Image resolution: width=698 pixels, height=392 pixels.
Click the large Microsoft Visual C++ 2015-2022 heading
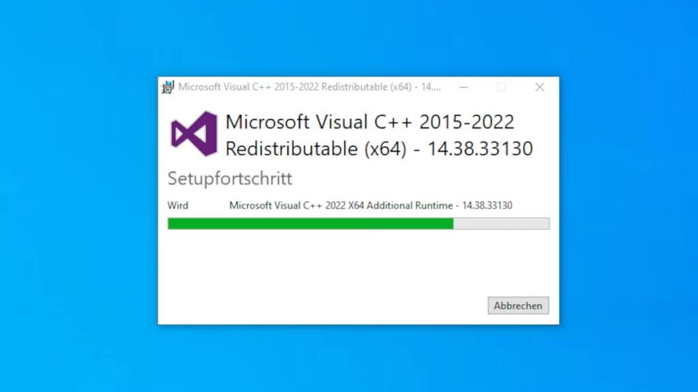point(369,122)
